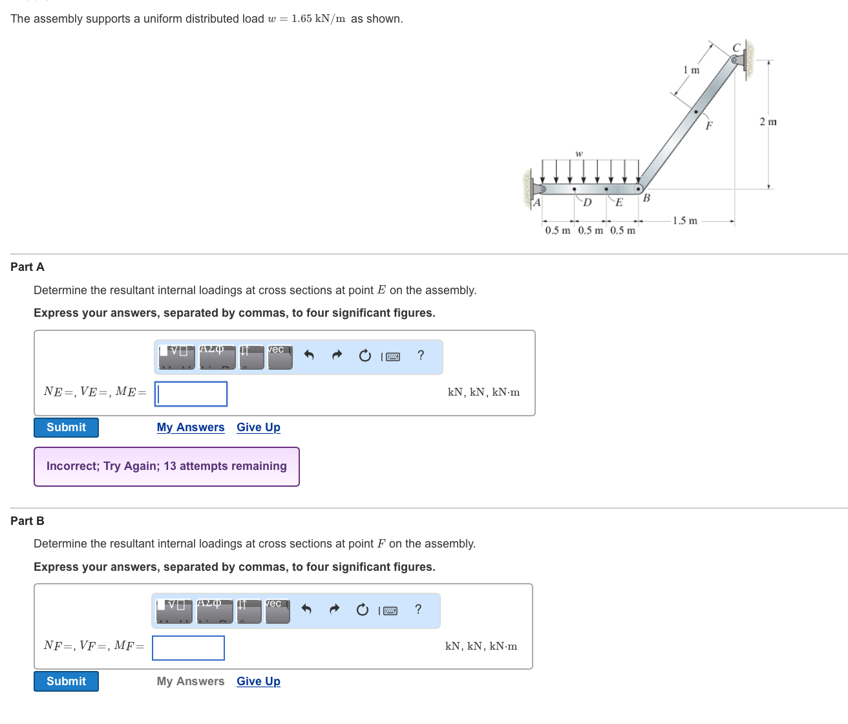Click the redo icon in Part B toolbar
Viewport: 848px width, 724px height.
click(x=334, y=610)
